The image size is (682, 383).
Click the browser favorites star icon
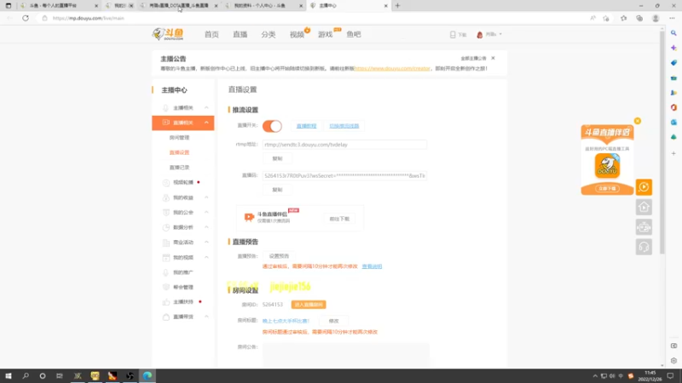623,18
